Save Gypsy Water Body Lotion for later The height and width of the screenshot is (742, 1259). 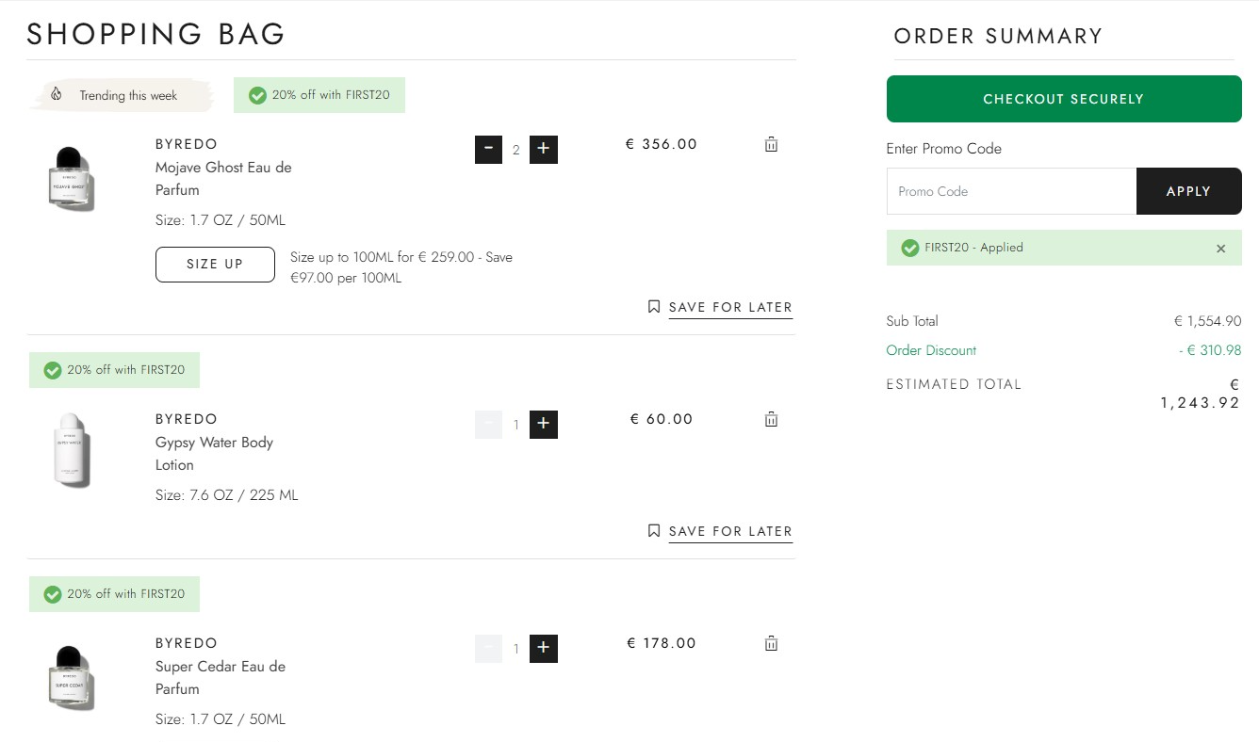click(730, 532)
